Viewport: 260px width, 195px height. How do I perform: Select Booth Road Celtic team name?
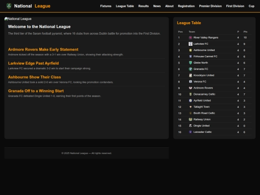point(204,113)
